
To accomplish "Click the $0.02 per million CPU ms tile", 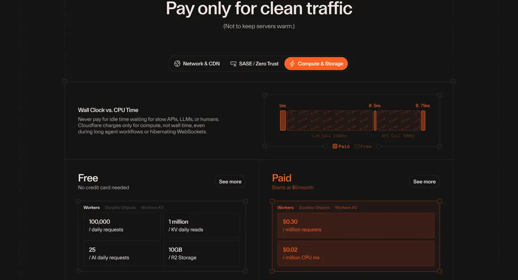I will click(x=356, y=253).
